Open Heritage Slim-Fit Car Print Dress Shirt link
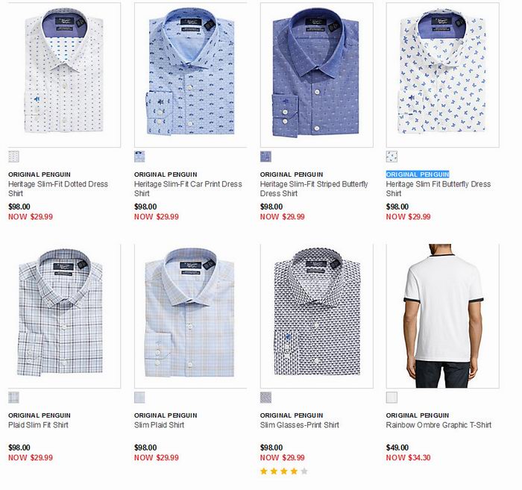522x490 pixels. 188,189
